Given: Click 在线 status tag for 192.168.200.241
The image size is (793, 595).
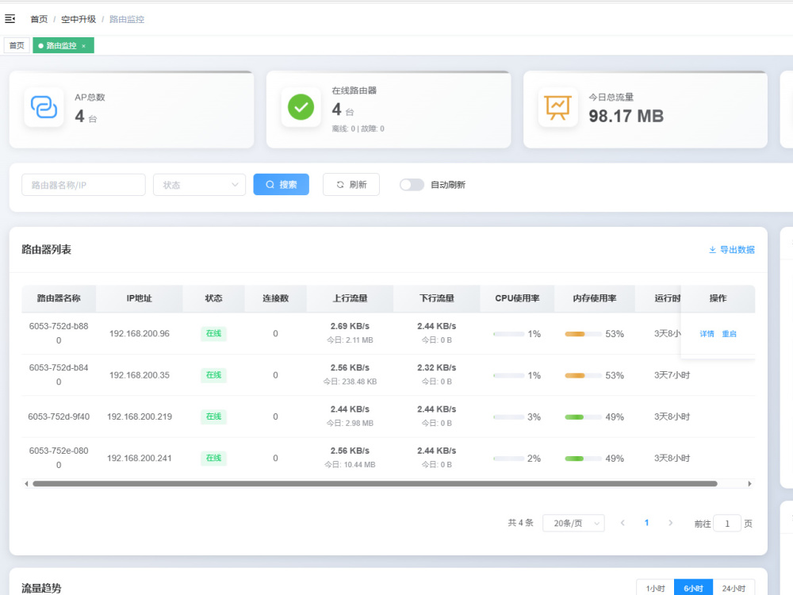Looking at the screenshot, I should click(213, 458).
